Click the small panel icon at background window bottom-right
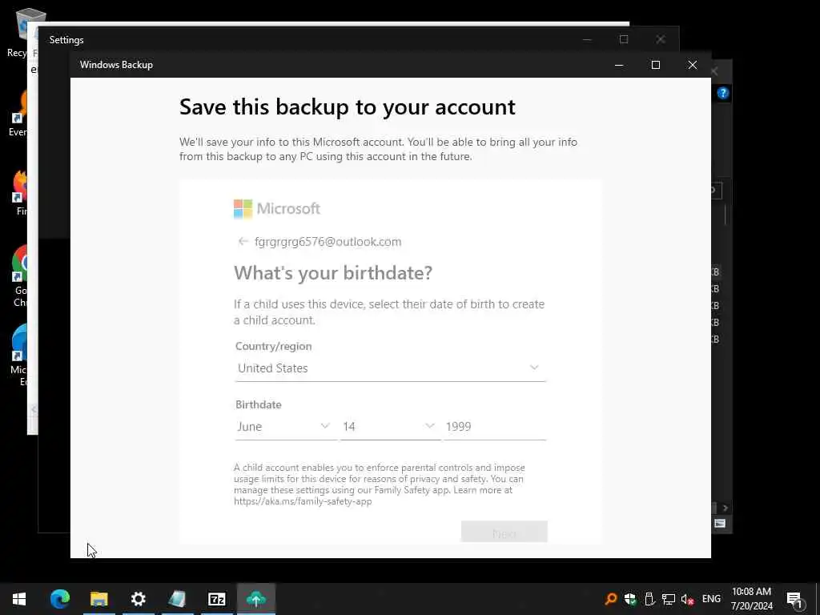 720,523
